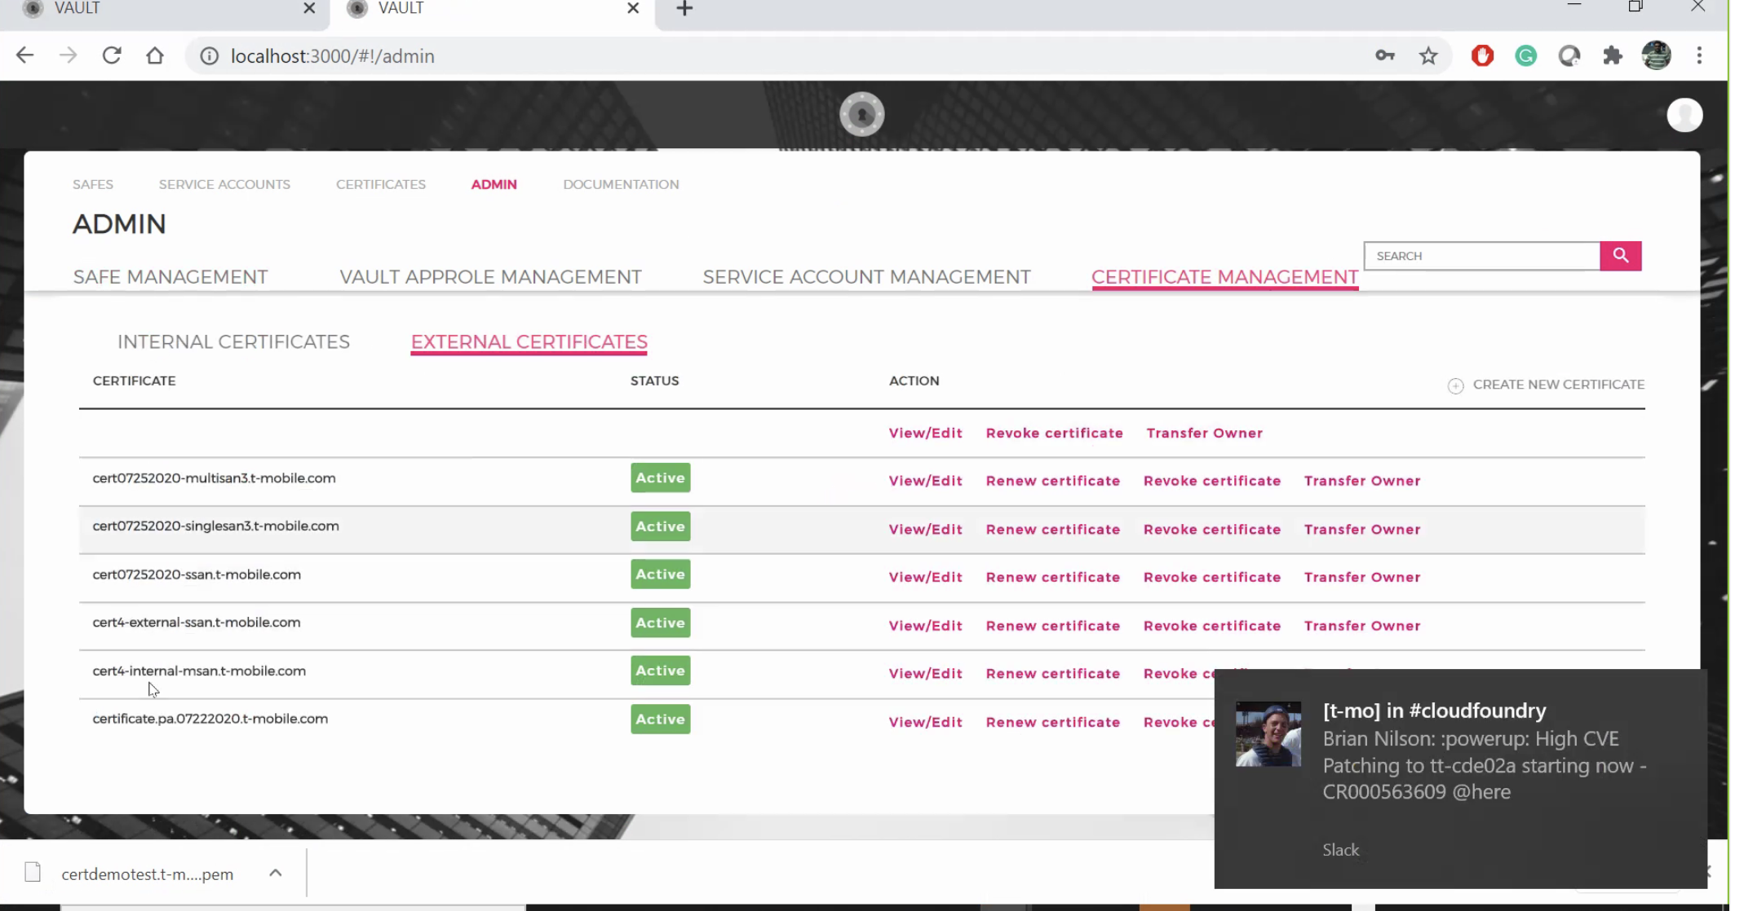This screenshot has width=1744, height=911.
Task: Go back to the previous page
Action: (24, 55)
